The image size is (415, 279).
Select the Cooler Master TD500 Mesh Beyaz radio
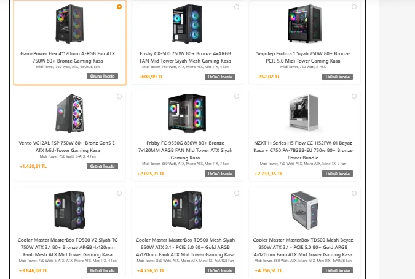click(x=354, y=193)
